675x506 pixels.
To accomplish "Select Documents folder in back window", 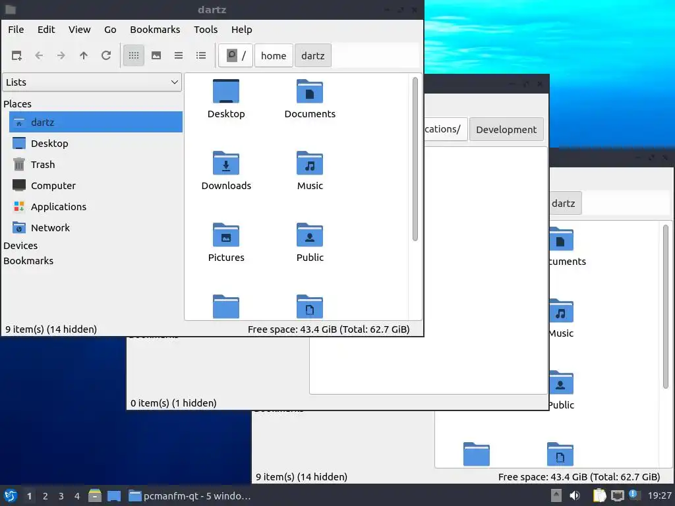I will (567, 246).
